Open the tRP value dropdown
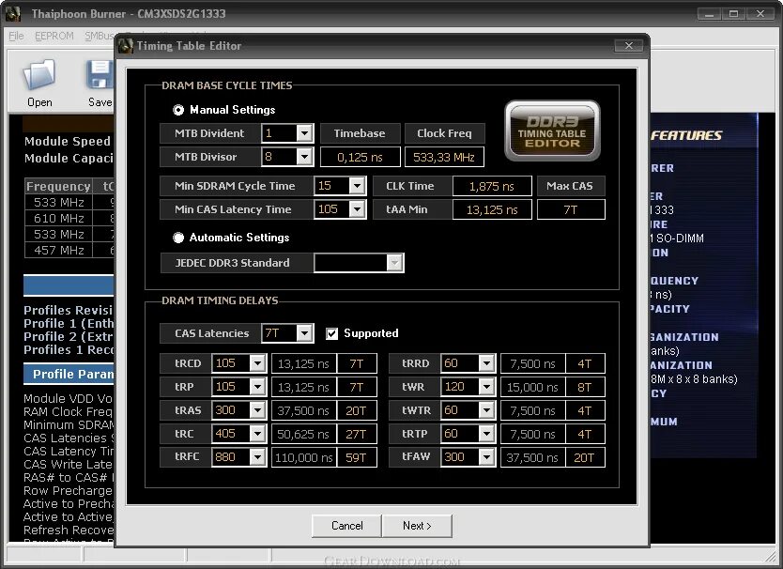 click(257, 387)
